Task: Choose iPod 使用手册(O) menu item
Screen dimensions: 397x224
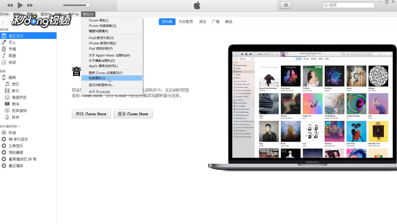Action: pos(112,38)
